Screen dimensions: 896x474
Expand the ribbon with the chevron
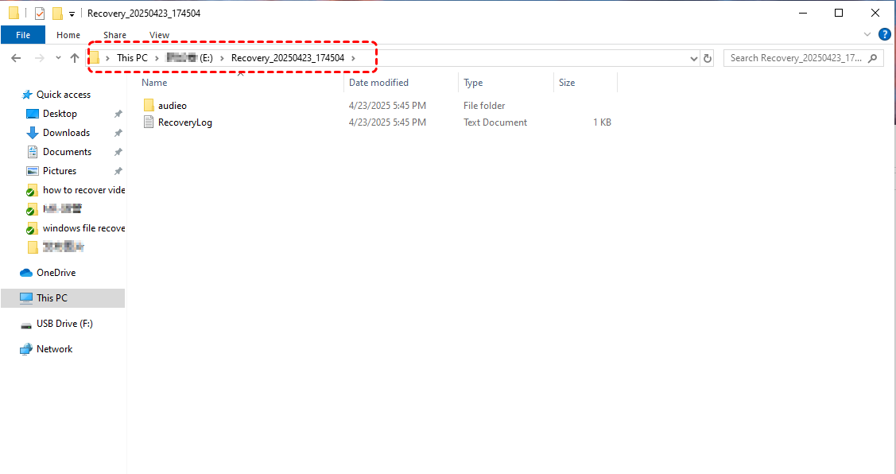click(x=867, y=35)
